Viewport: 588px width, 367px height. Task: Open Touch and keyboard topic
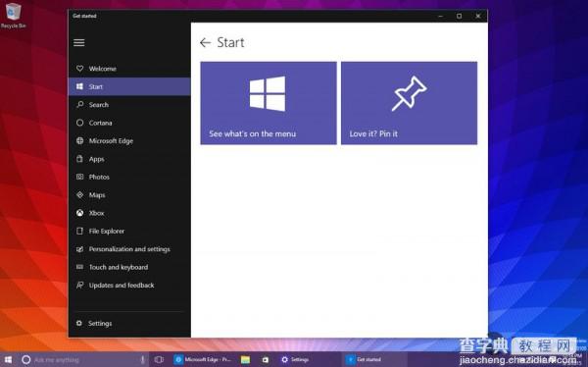(x=129, y=267)
